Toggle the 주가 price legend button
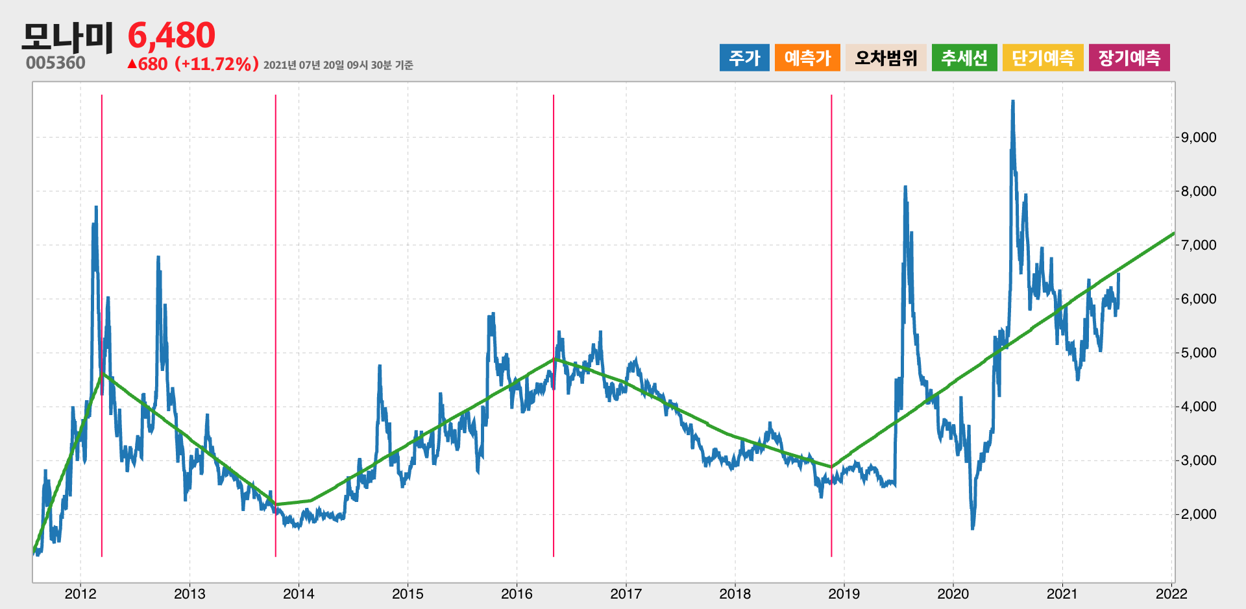Screen dimensions: 1246x609 click(744, 58)
